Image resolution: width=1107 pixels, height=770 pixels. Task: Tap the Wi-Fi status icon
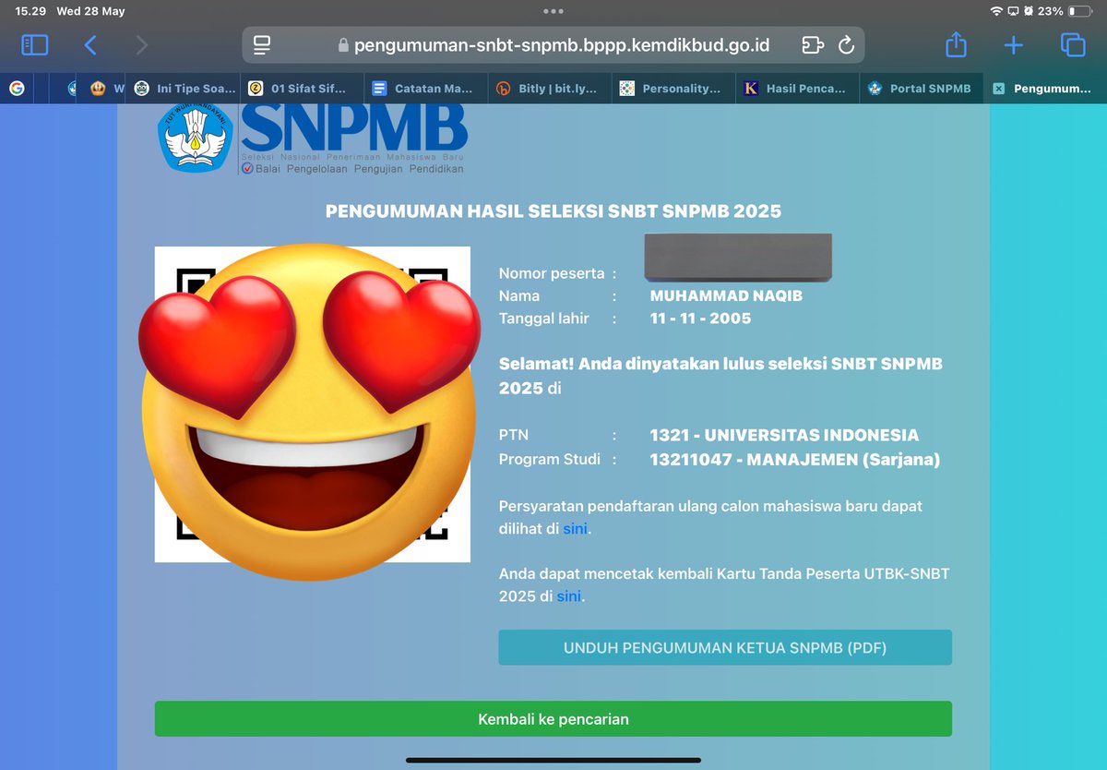996,11
